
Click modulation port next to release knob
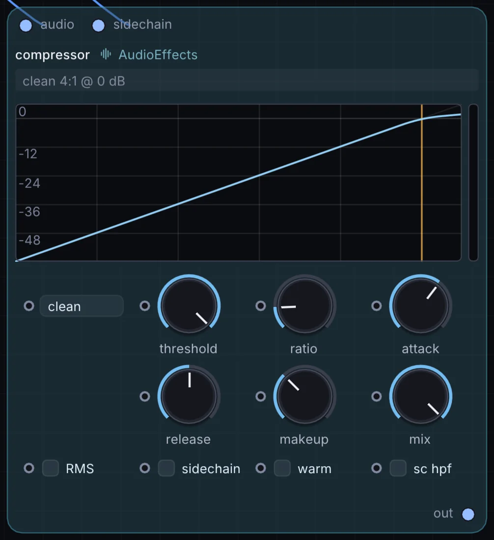pyautogui.click(x=145, y=396)
